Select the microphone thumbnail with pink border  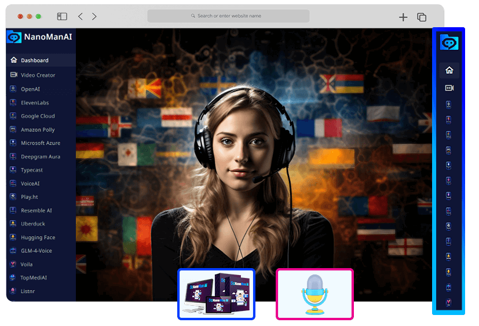coord(315,294)
